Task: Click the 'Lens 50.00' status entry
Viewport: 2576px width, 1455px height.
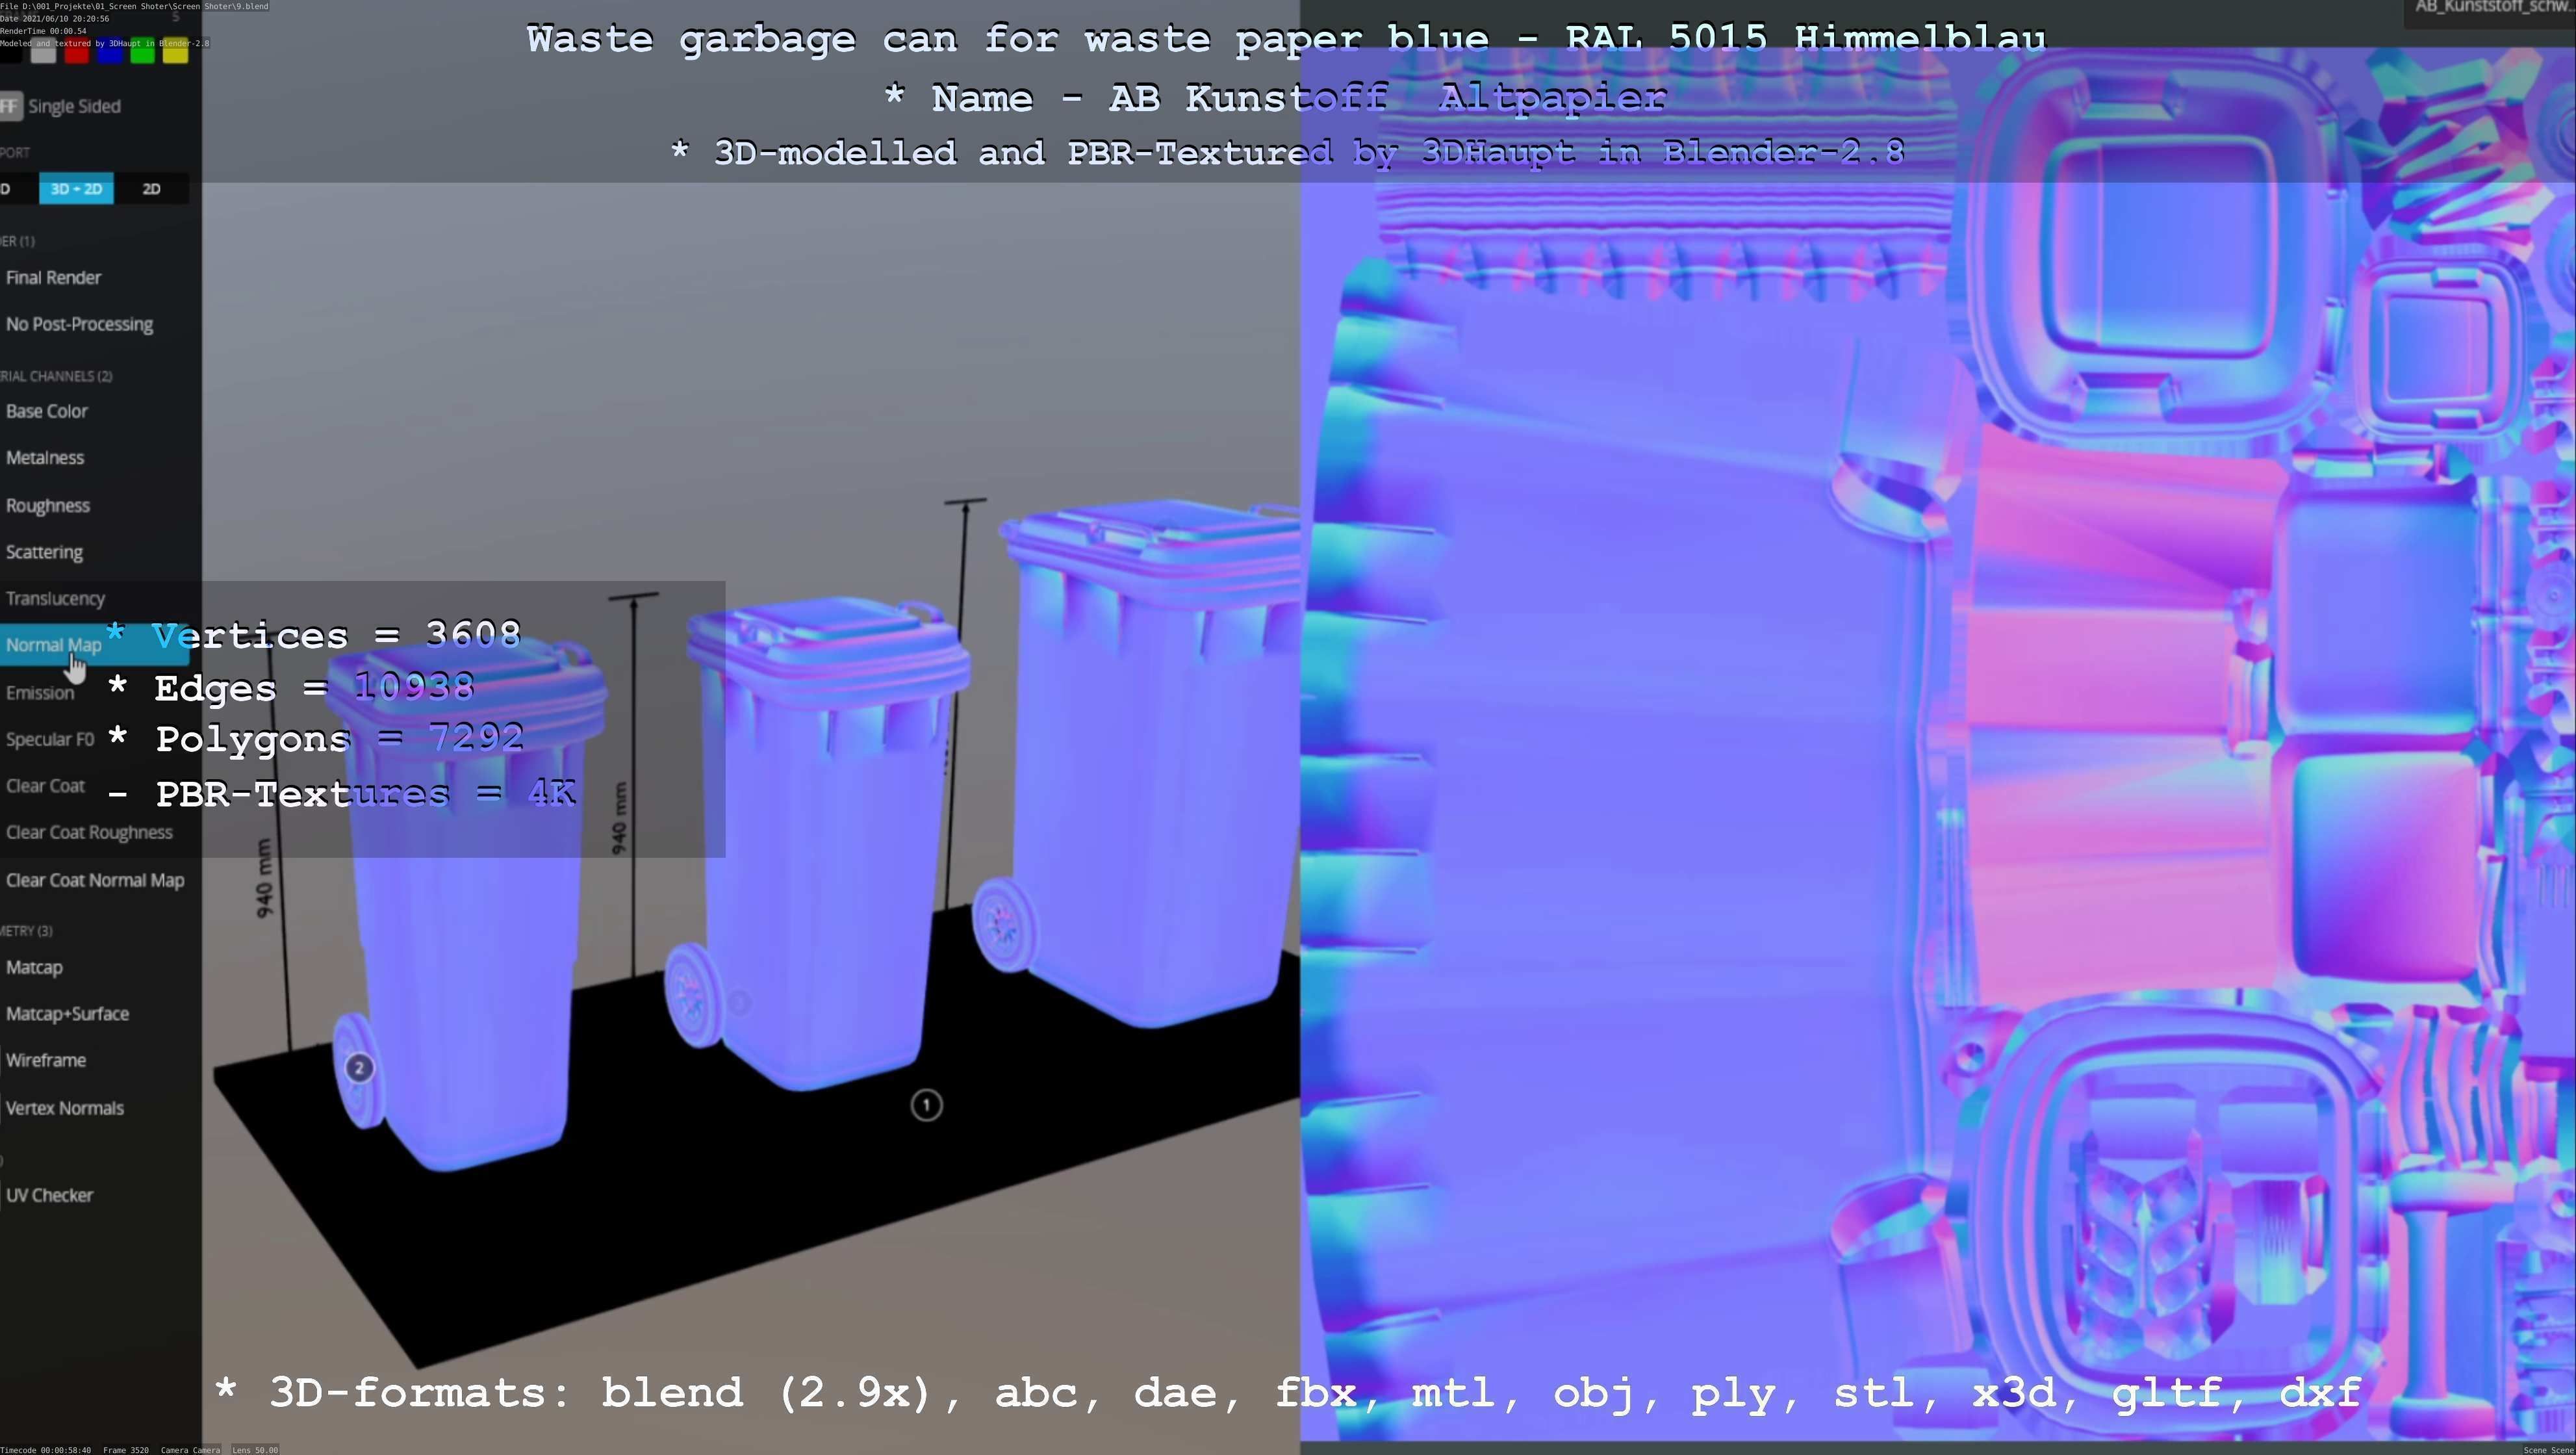Action: pyautogui.click(x=255, y=1450)
